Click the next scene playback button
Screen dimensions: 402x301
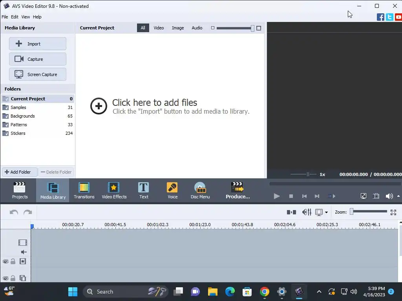point(331,196)
